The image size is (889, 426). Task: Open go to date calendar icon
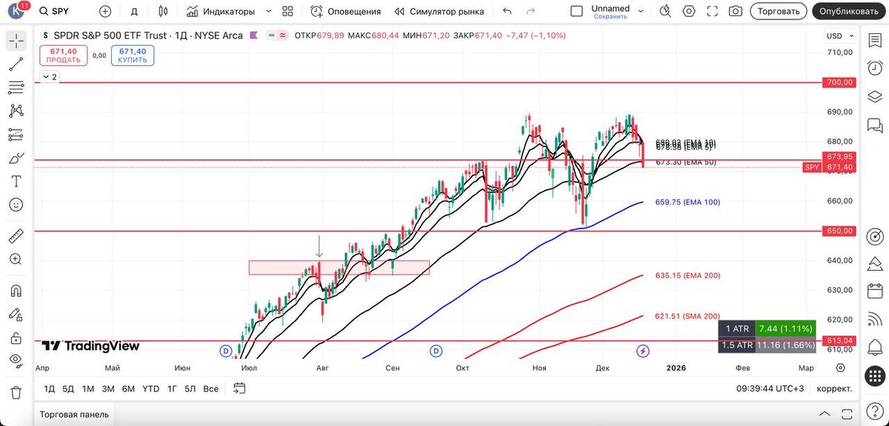pyautogui.click(x=239, y=388)
